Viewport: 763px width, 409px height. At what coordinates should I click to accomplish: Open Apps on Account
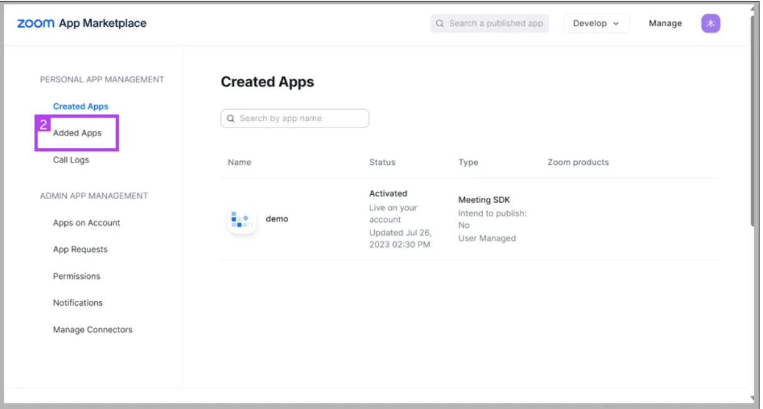click(x=87, y=223)
